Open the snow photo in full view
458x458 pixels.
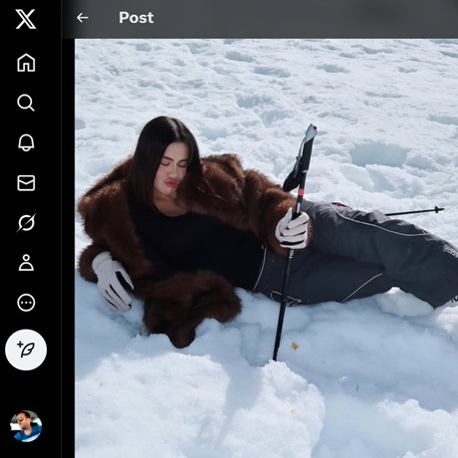266,248
